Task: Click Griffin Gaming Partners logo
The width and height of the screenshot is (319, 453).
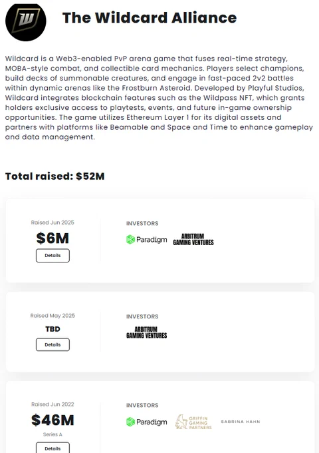Action: (193, 422)
